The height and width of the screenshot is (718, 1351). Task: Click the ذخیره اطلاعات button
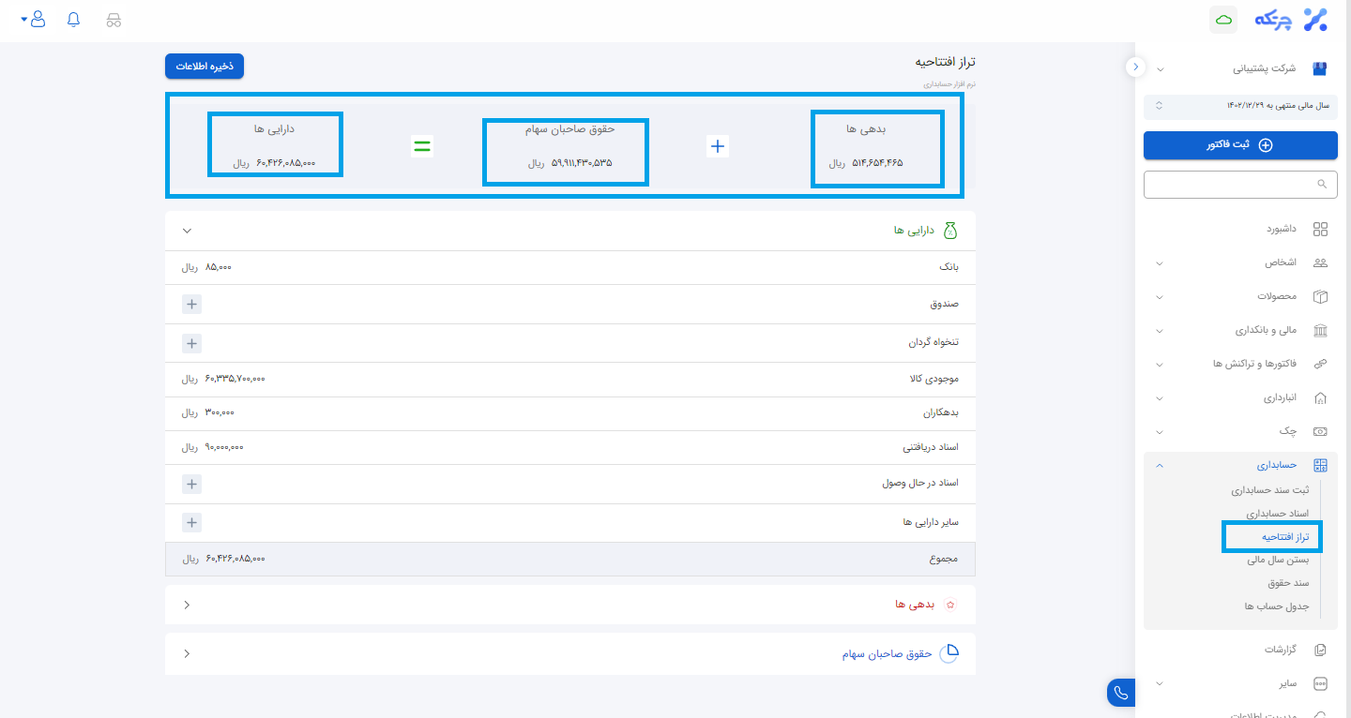205,67
